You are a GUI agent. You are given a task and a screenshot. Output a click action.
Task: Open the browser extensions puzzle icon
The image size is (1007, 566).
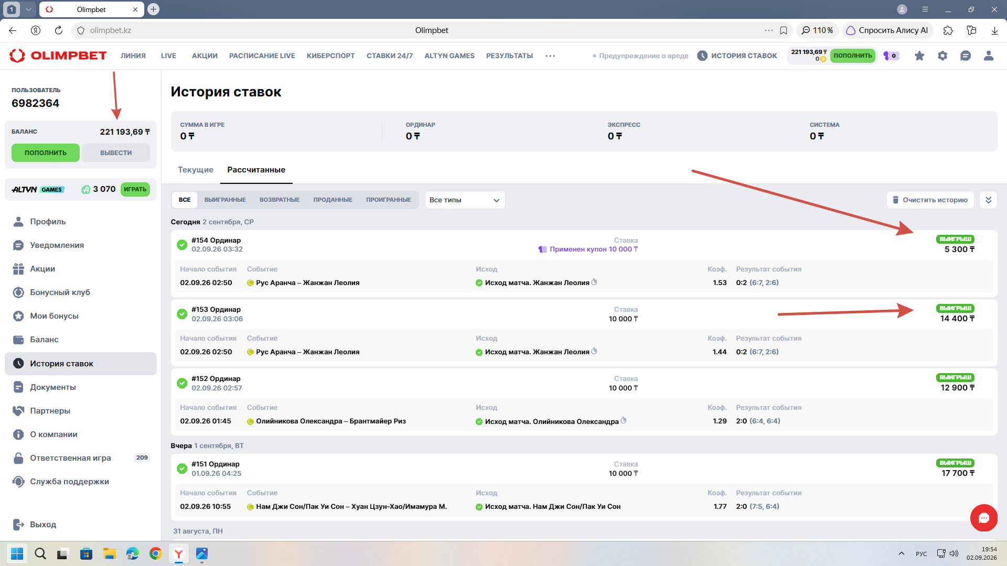(948, 30)
